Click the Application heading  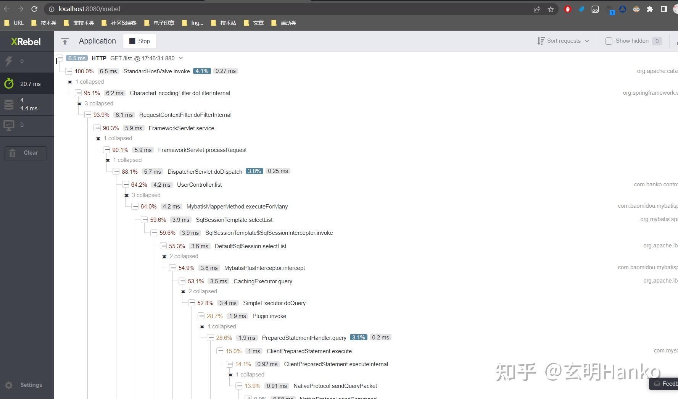97,41
